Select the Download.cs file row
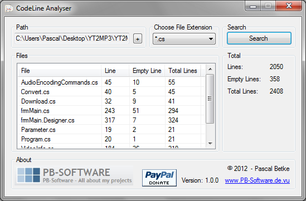Screen dimensions: 306x201 [x=111, y=101]
